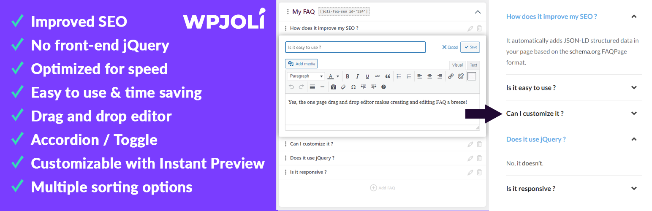Viewport: 652px width, 211px height.
Task: Expand 'Is it easy to use' preview chevron
Action: coord(633,88)
